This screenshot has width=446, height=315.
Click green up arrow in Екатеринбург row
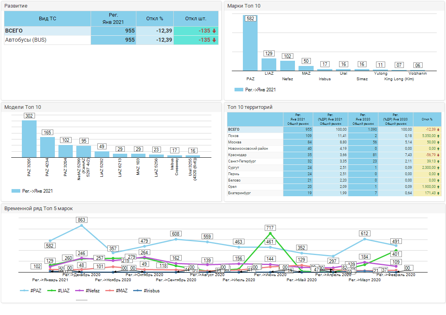coord(438,193)
